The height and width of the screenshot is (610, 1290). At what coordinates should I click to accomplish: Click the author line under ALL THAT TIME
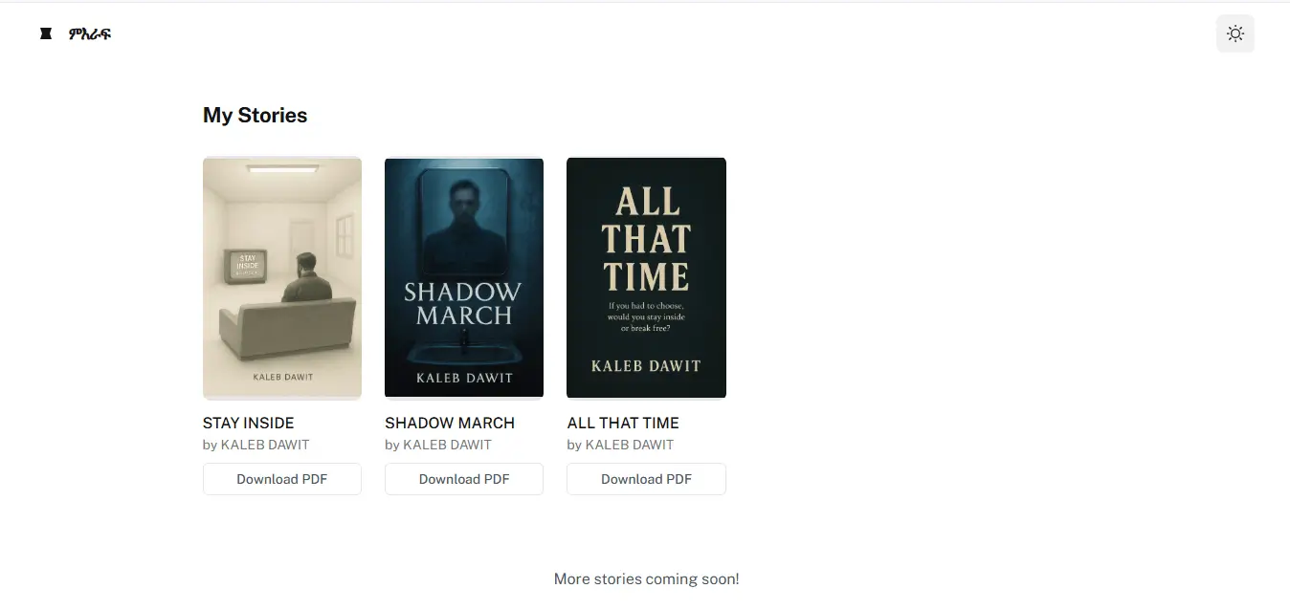pos(620,445)
